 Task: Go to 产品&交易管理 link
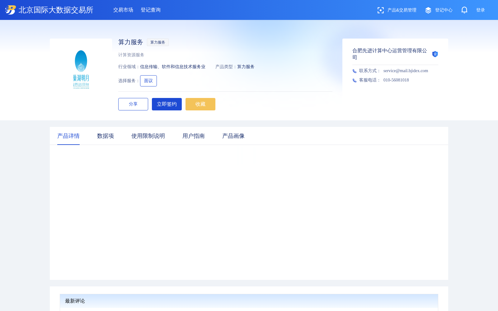402,10
